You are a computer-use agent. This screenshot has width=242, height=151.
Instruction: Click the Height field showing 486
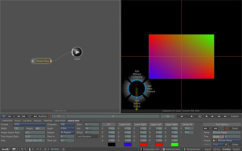[x=40, y=128]
